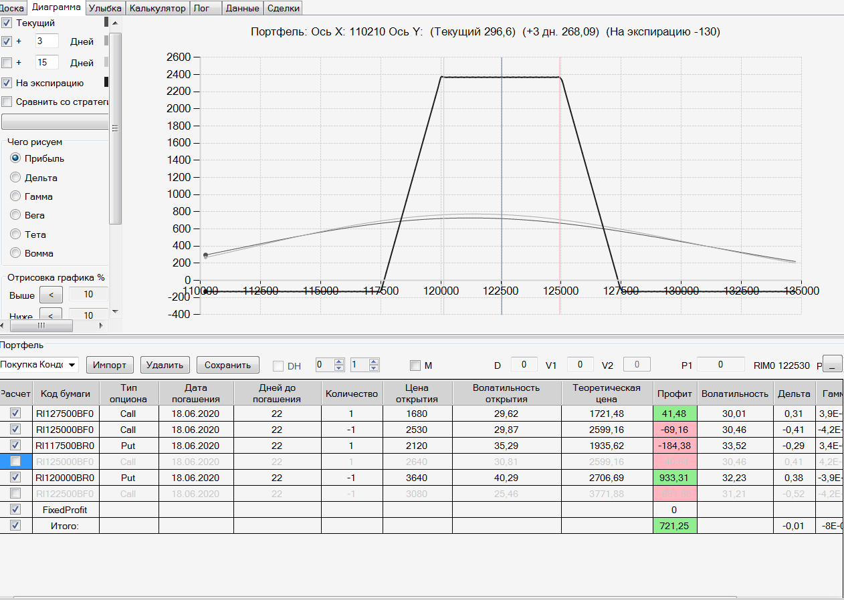Image resolution: width=844 pixels, height=600 pixels.
Task: Click the down arrow of left panel scrollbar
Action: click(x=114, y=311)
